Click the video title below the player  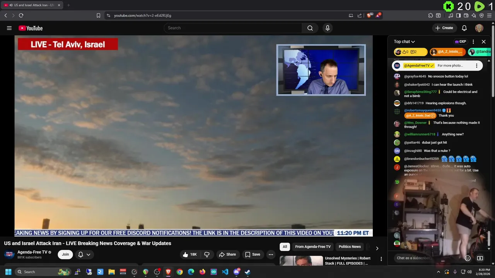(x=88, y=243)
